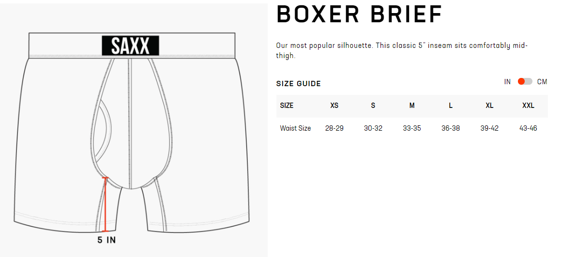Screen dimensions: 561x257
Task: Click the SIZE GUIDE heading
Action: [x=298, y=84]
